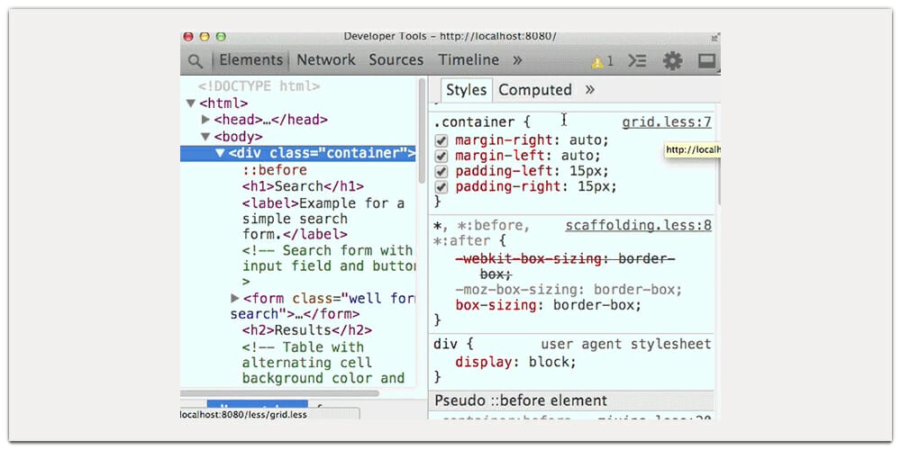
Task: Click the green zoom window button
Action: pyautogui.click(x=221, y=37)
